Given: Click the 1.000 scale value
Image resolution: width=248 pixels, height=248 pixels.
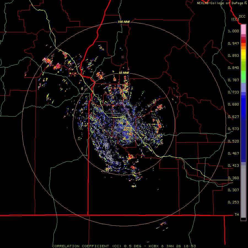Looking at the screenshot, I should tap(233, 31).
